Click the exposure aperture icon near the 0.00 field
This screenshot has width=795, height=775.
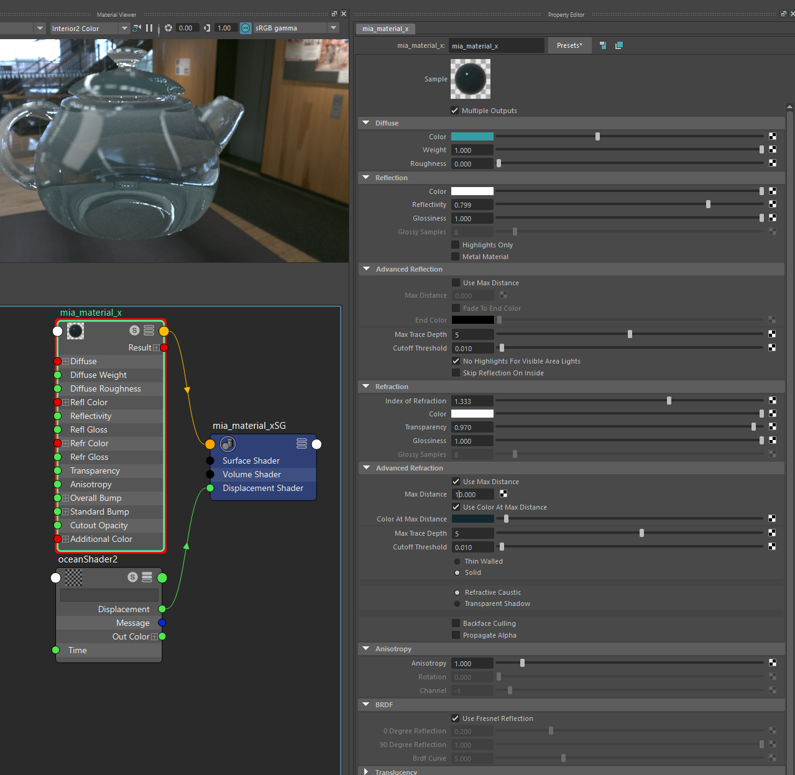pyautogui.click(x=168, y=27)
